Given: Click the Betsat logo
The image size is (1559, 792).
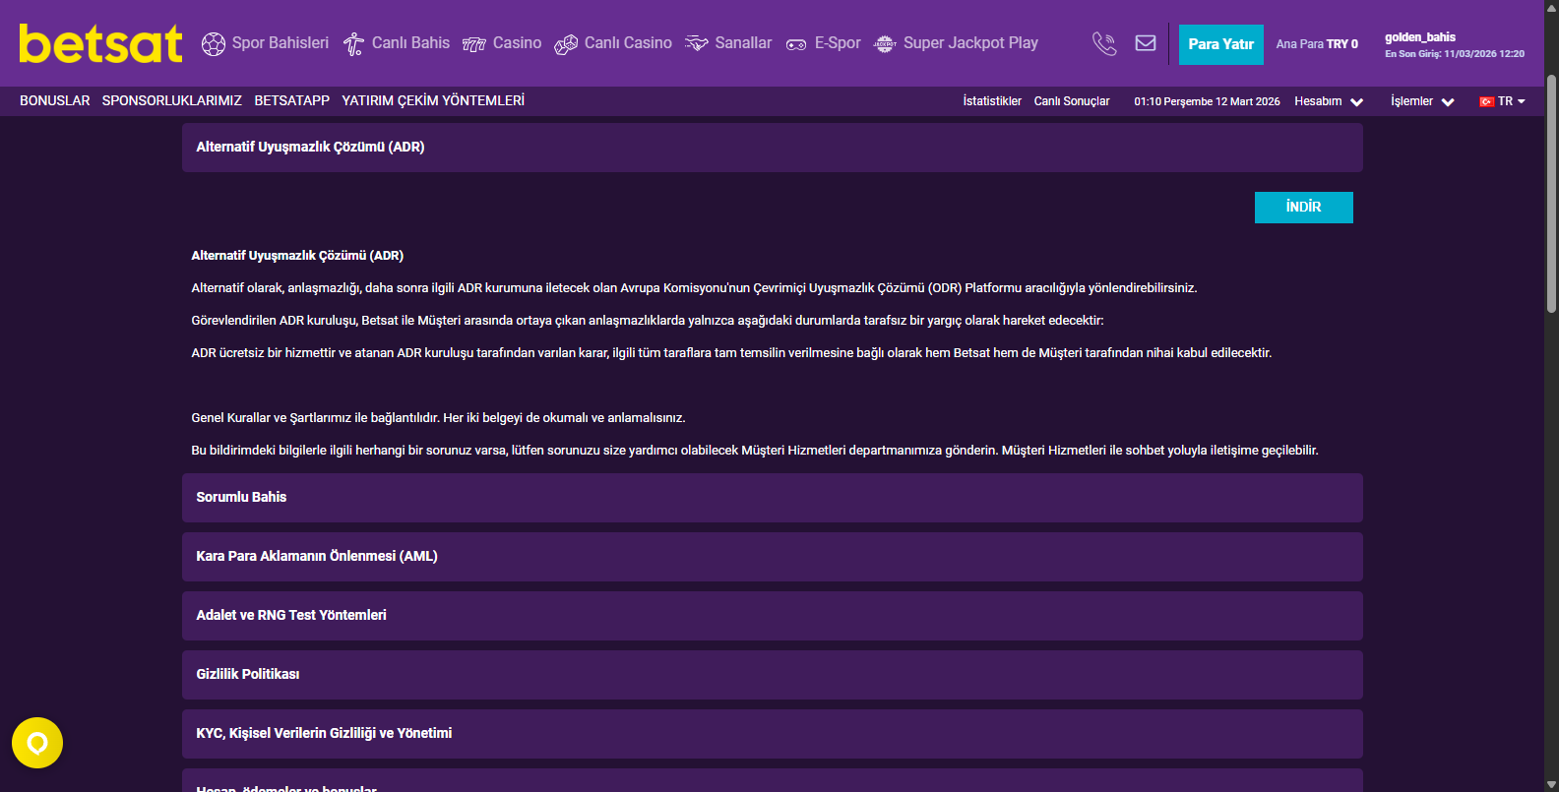Looking at the screenshot, I should [100, 44].
